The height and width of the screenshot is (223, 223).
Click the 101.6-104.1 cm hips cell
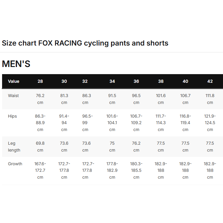tap(112, 123)
